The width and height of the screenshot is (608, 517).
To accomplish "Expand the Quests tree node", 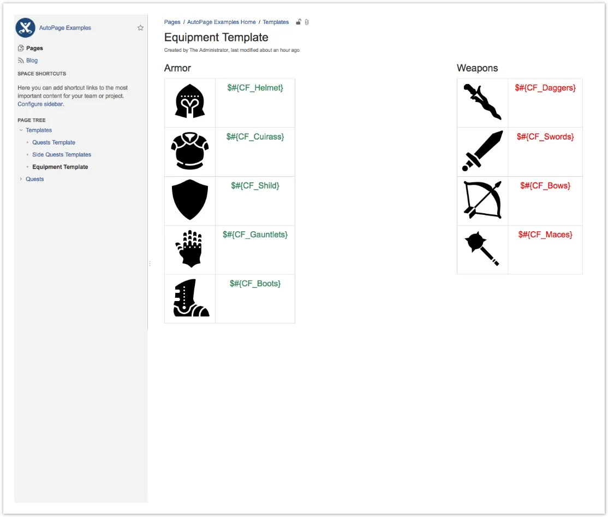I will [x=21, y=179].
